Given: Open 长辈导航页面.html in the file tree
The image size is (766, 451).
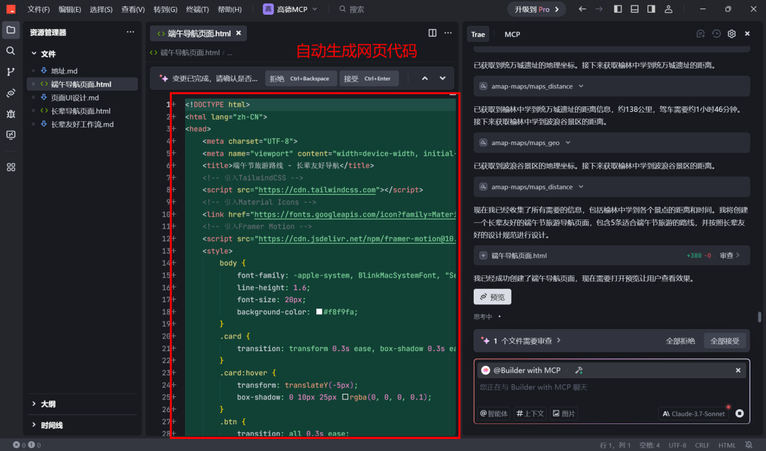Looking at the screenshot, I should pyautogui.click(x=81, y=111).
